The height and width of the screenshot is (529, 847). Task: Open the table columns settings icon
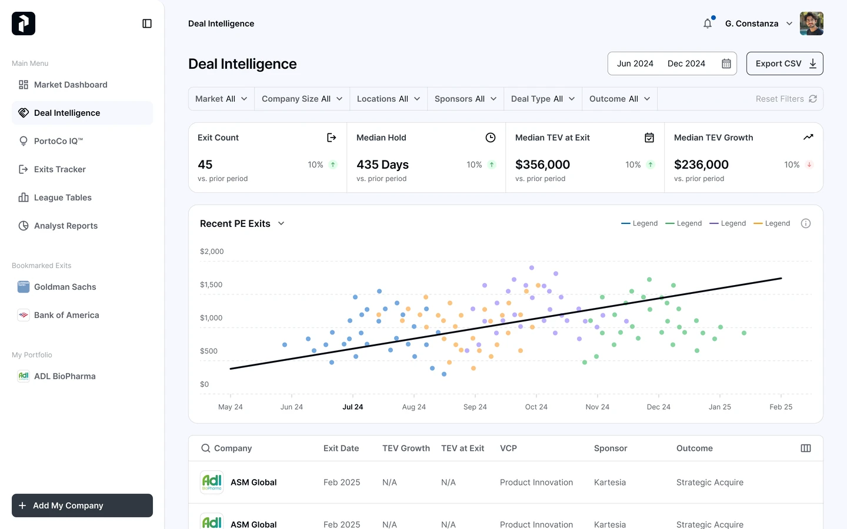pyautogui.click(x=806, y=448)
